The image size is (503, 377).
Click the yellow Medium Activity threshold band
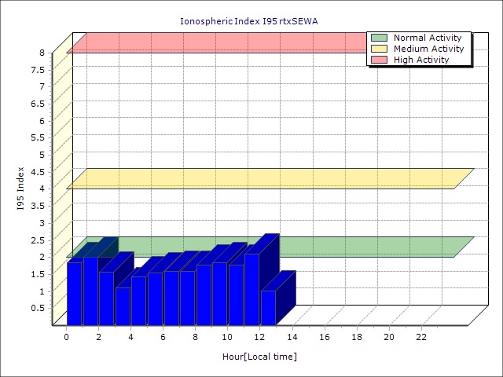(x=267, y=178)
